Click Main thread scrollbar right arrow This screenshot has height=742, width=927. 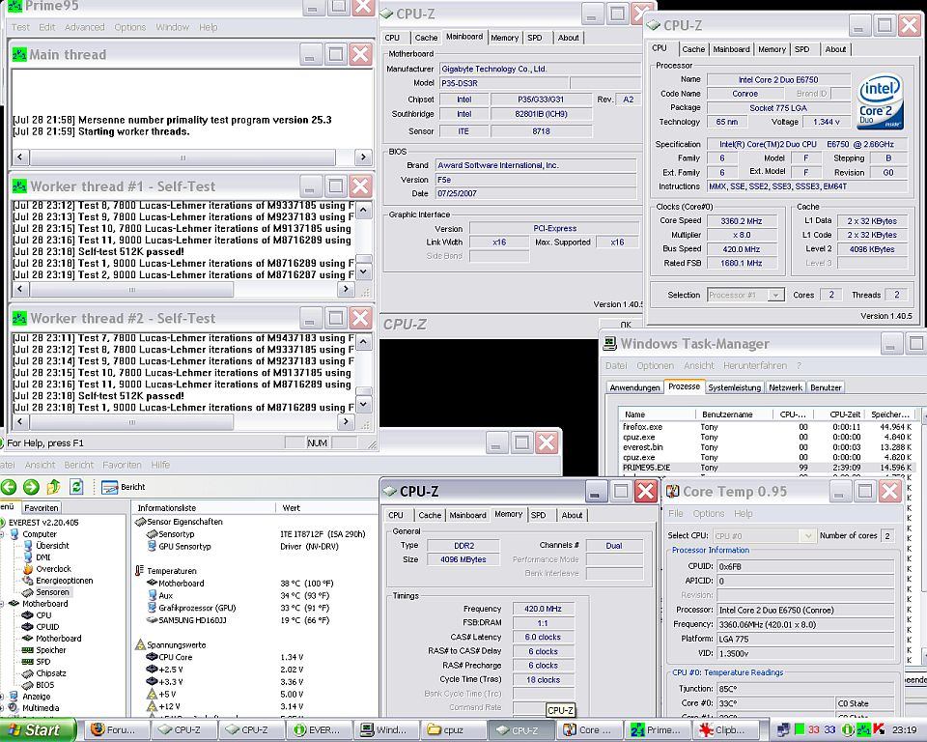click(363, 157)
